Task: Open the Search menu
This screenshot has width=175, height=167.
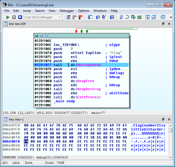Action: [x=40, y=11]
